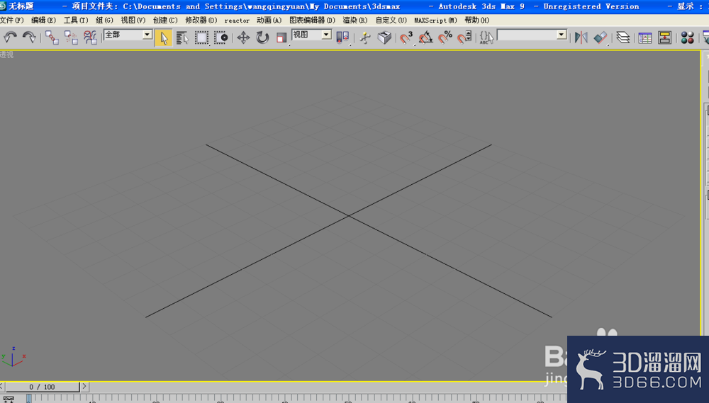Select the Select and Scale tool
Screen dimensions: 709x403
[281, 38]
